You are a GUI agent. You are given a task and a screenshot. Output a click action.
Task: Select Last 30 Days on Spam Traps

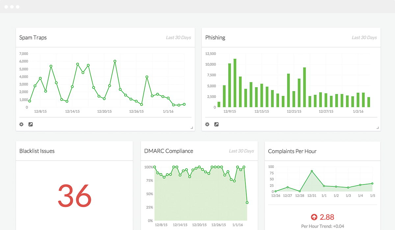(x=178, y=37)
